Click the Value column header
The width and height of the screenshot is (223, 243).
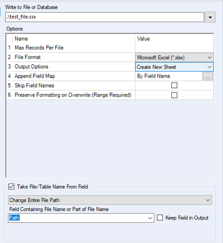click(143, 39)
